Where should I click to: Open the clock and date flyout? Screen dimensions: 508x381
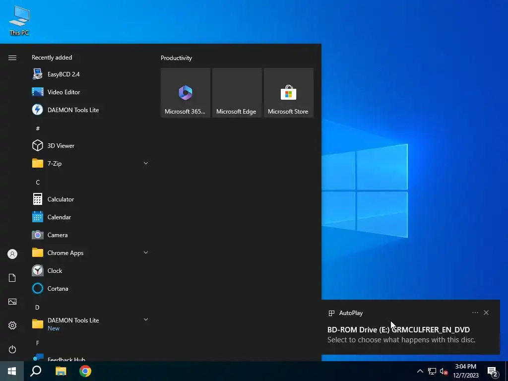tap(465, 371)
